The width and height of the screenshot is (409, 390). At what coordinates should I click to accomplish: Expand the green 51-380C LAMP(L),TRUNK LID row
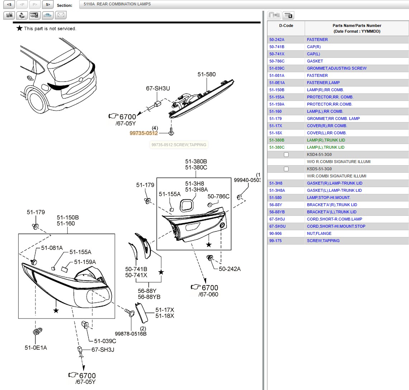point(325,147)
